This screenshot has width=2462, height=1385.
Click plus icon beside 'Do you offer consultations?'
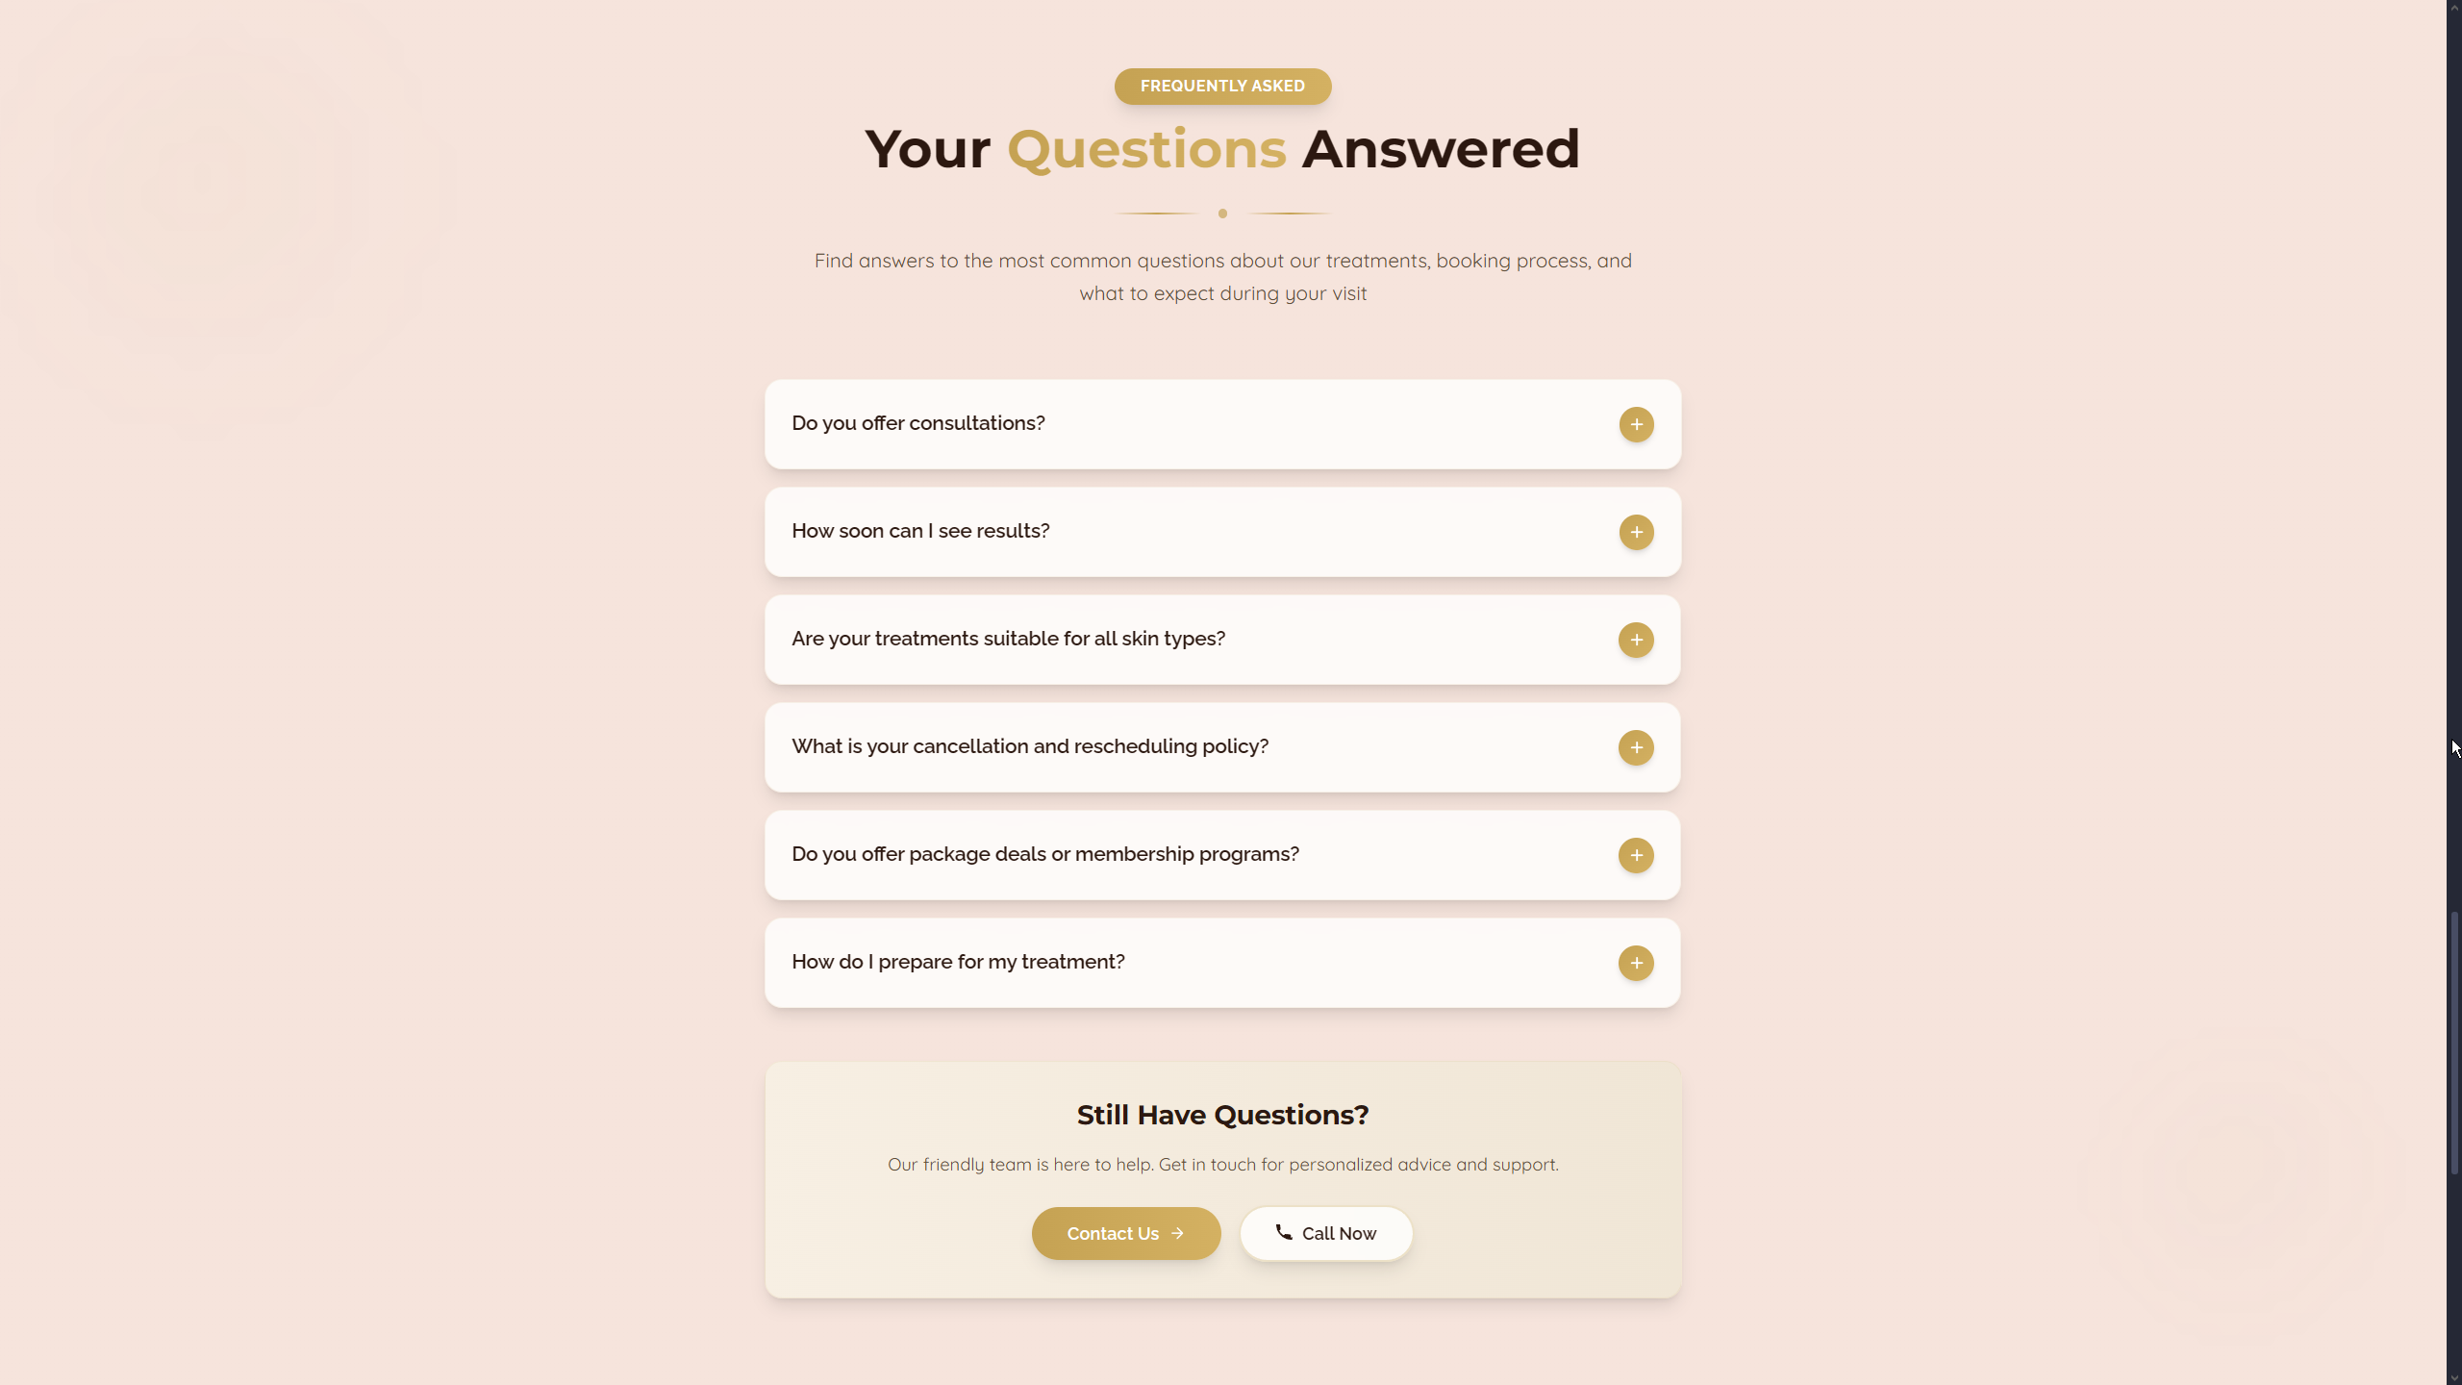pyautogui.click(x=1635, y=424)
